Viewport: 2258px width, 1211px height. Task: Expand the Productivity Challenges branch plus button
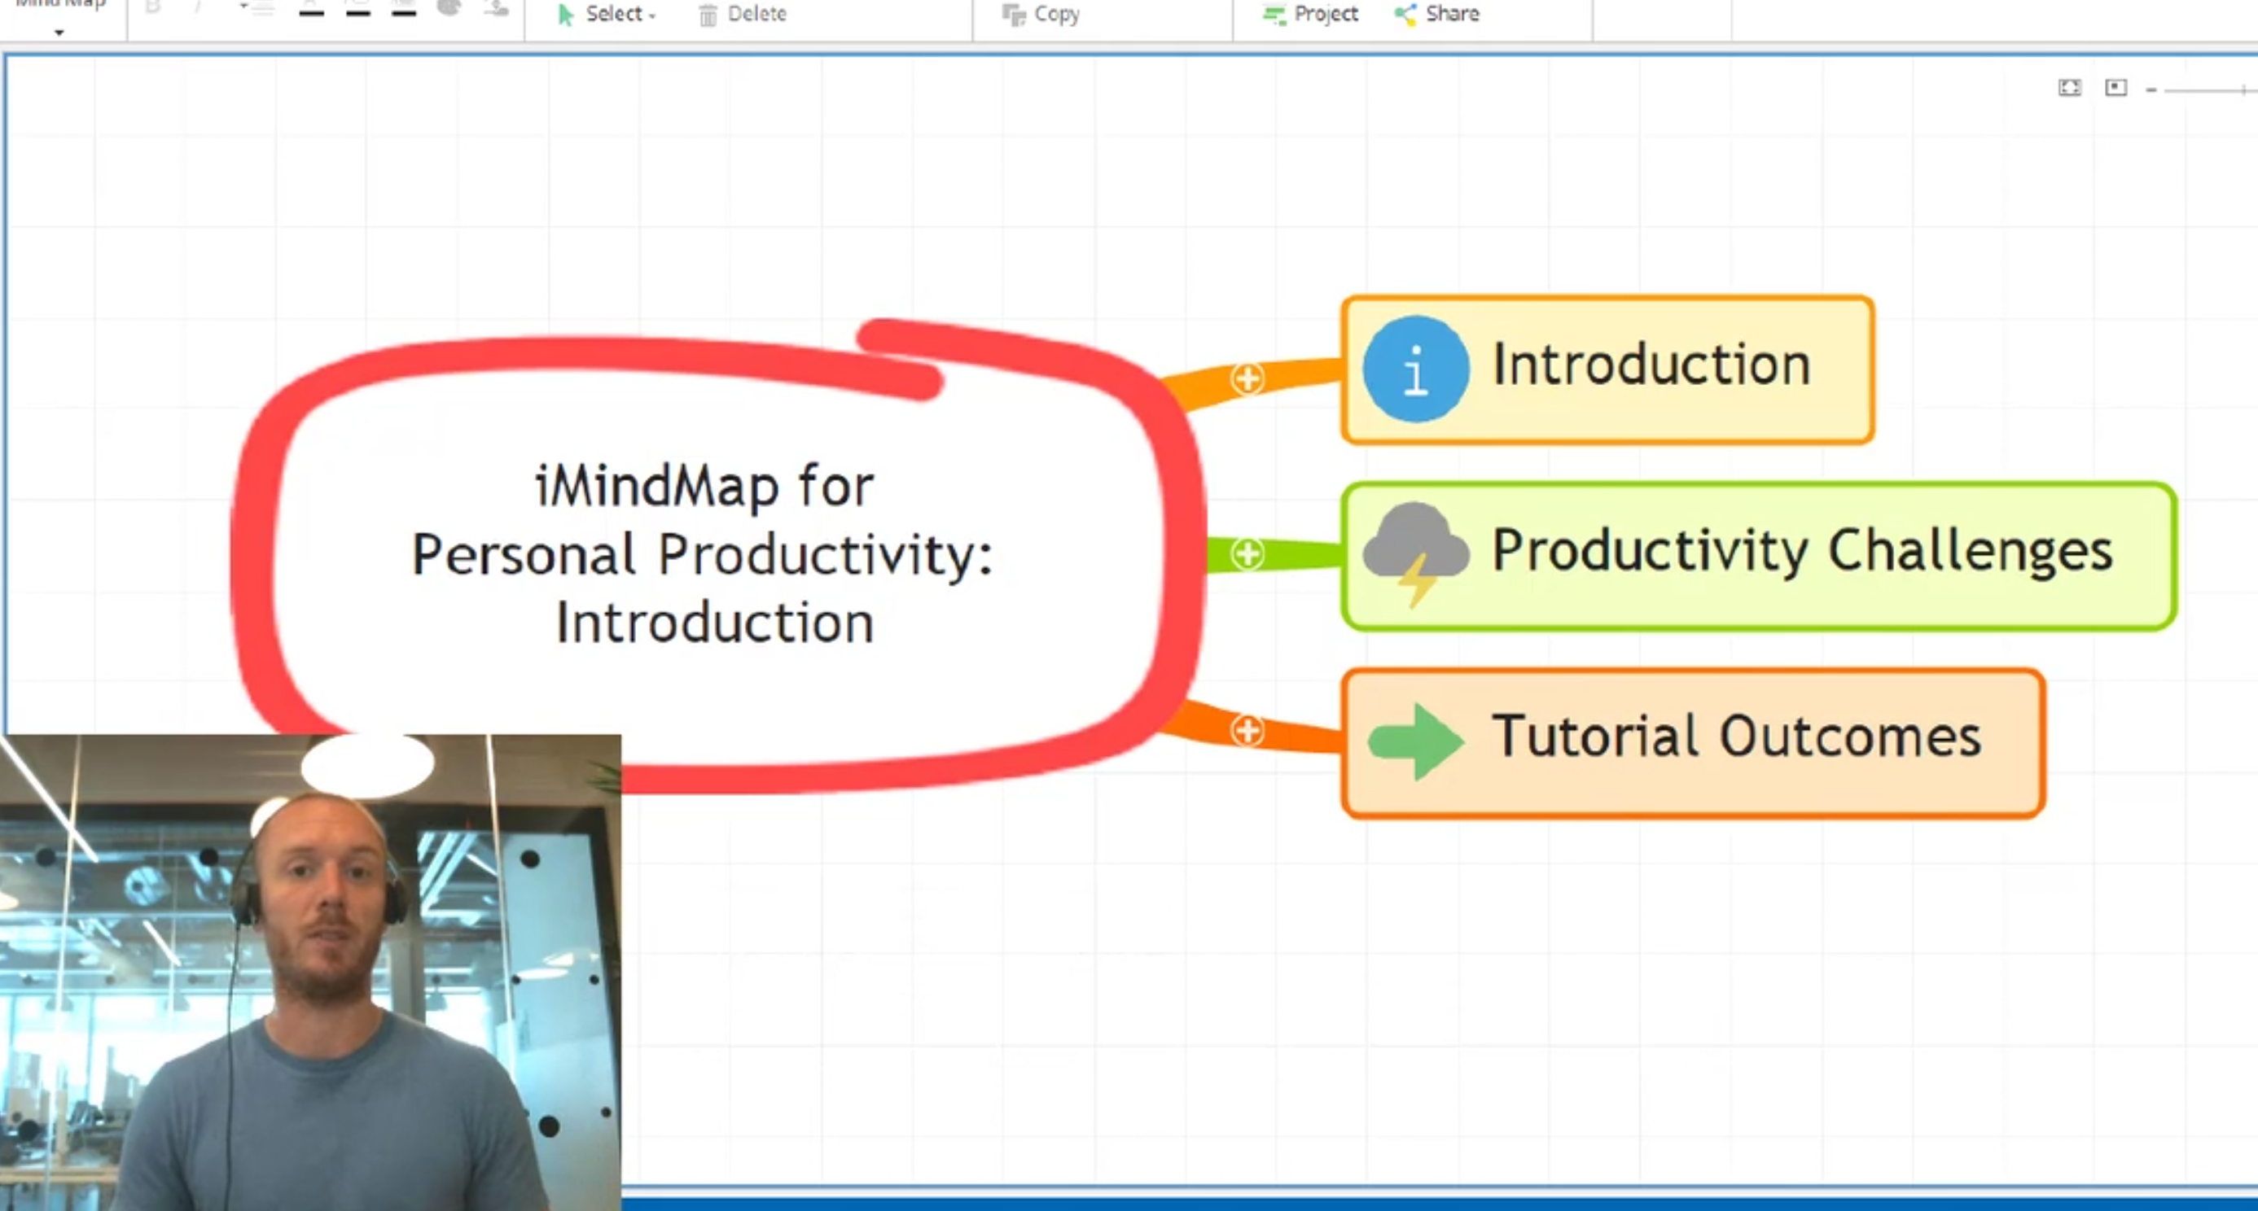click(x=1247, y=553)
